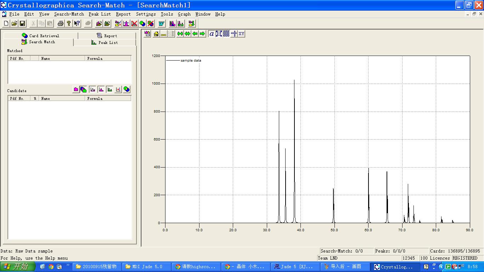The image size is (484, 272).
Task: Click the Open file folder icon
Action: click(14, 24)
